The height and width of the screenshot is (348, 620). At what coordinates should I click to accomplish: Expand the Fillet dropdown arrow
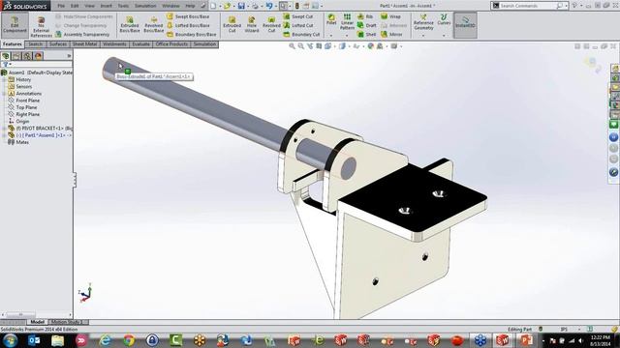331,36
